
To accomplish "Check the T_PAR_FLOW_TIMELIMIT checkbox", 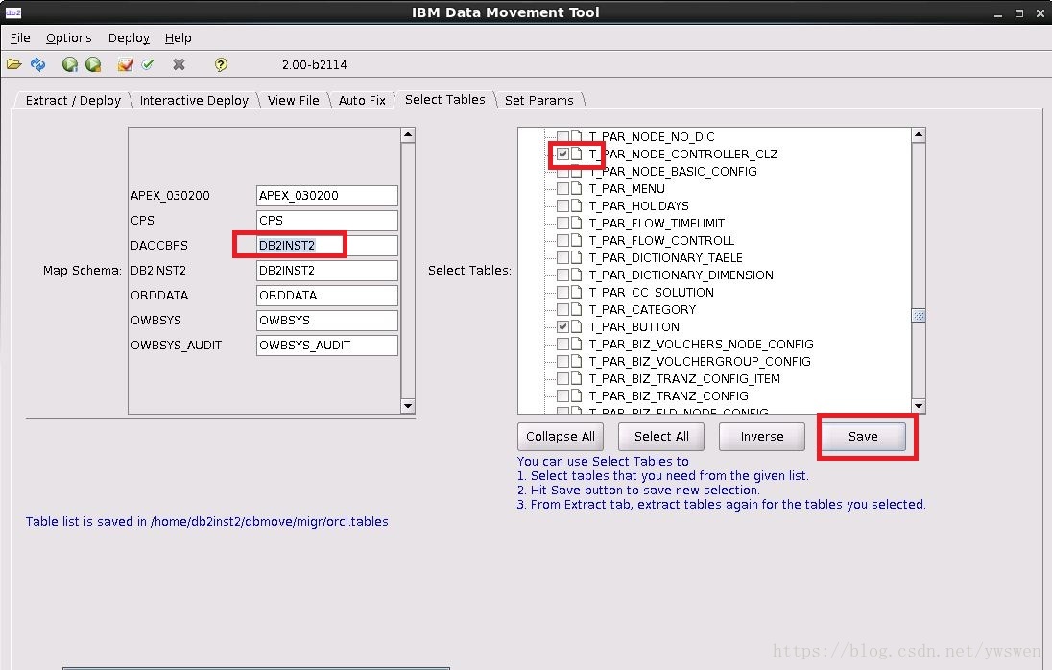I will pyautogui.click(x=562, y=224).
